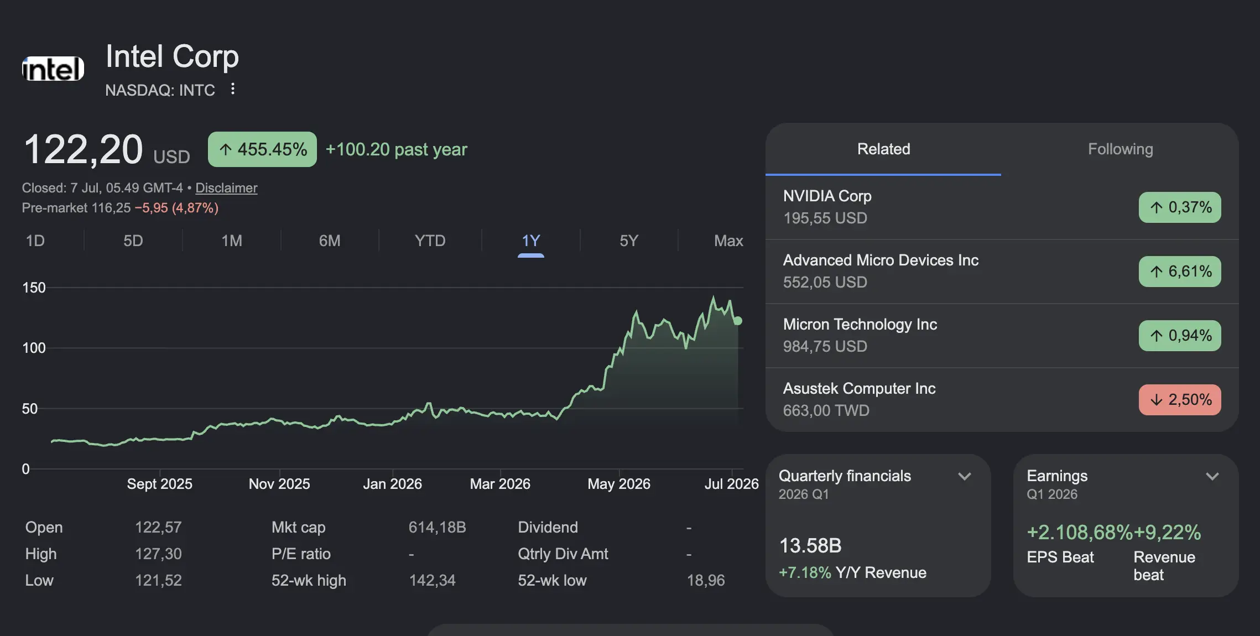Switch chart range to YTD
The height and width of the screenshot is (636, 1260).
point(430,241)
